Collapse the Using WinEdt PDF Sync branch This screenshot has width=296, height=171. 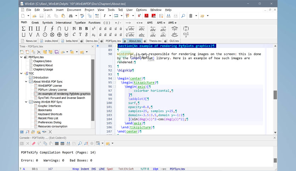point(26,102)
